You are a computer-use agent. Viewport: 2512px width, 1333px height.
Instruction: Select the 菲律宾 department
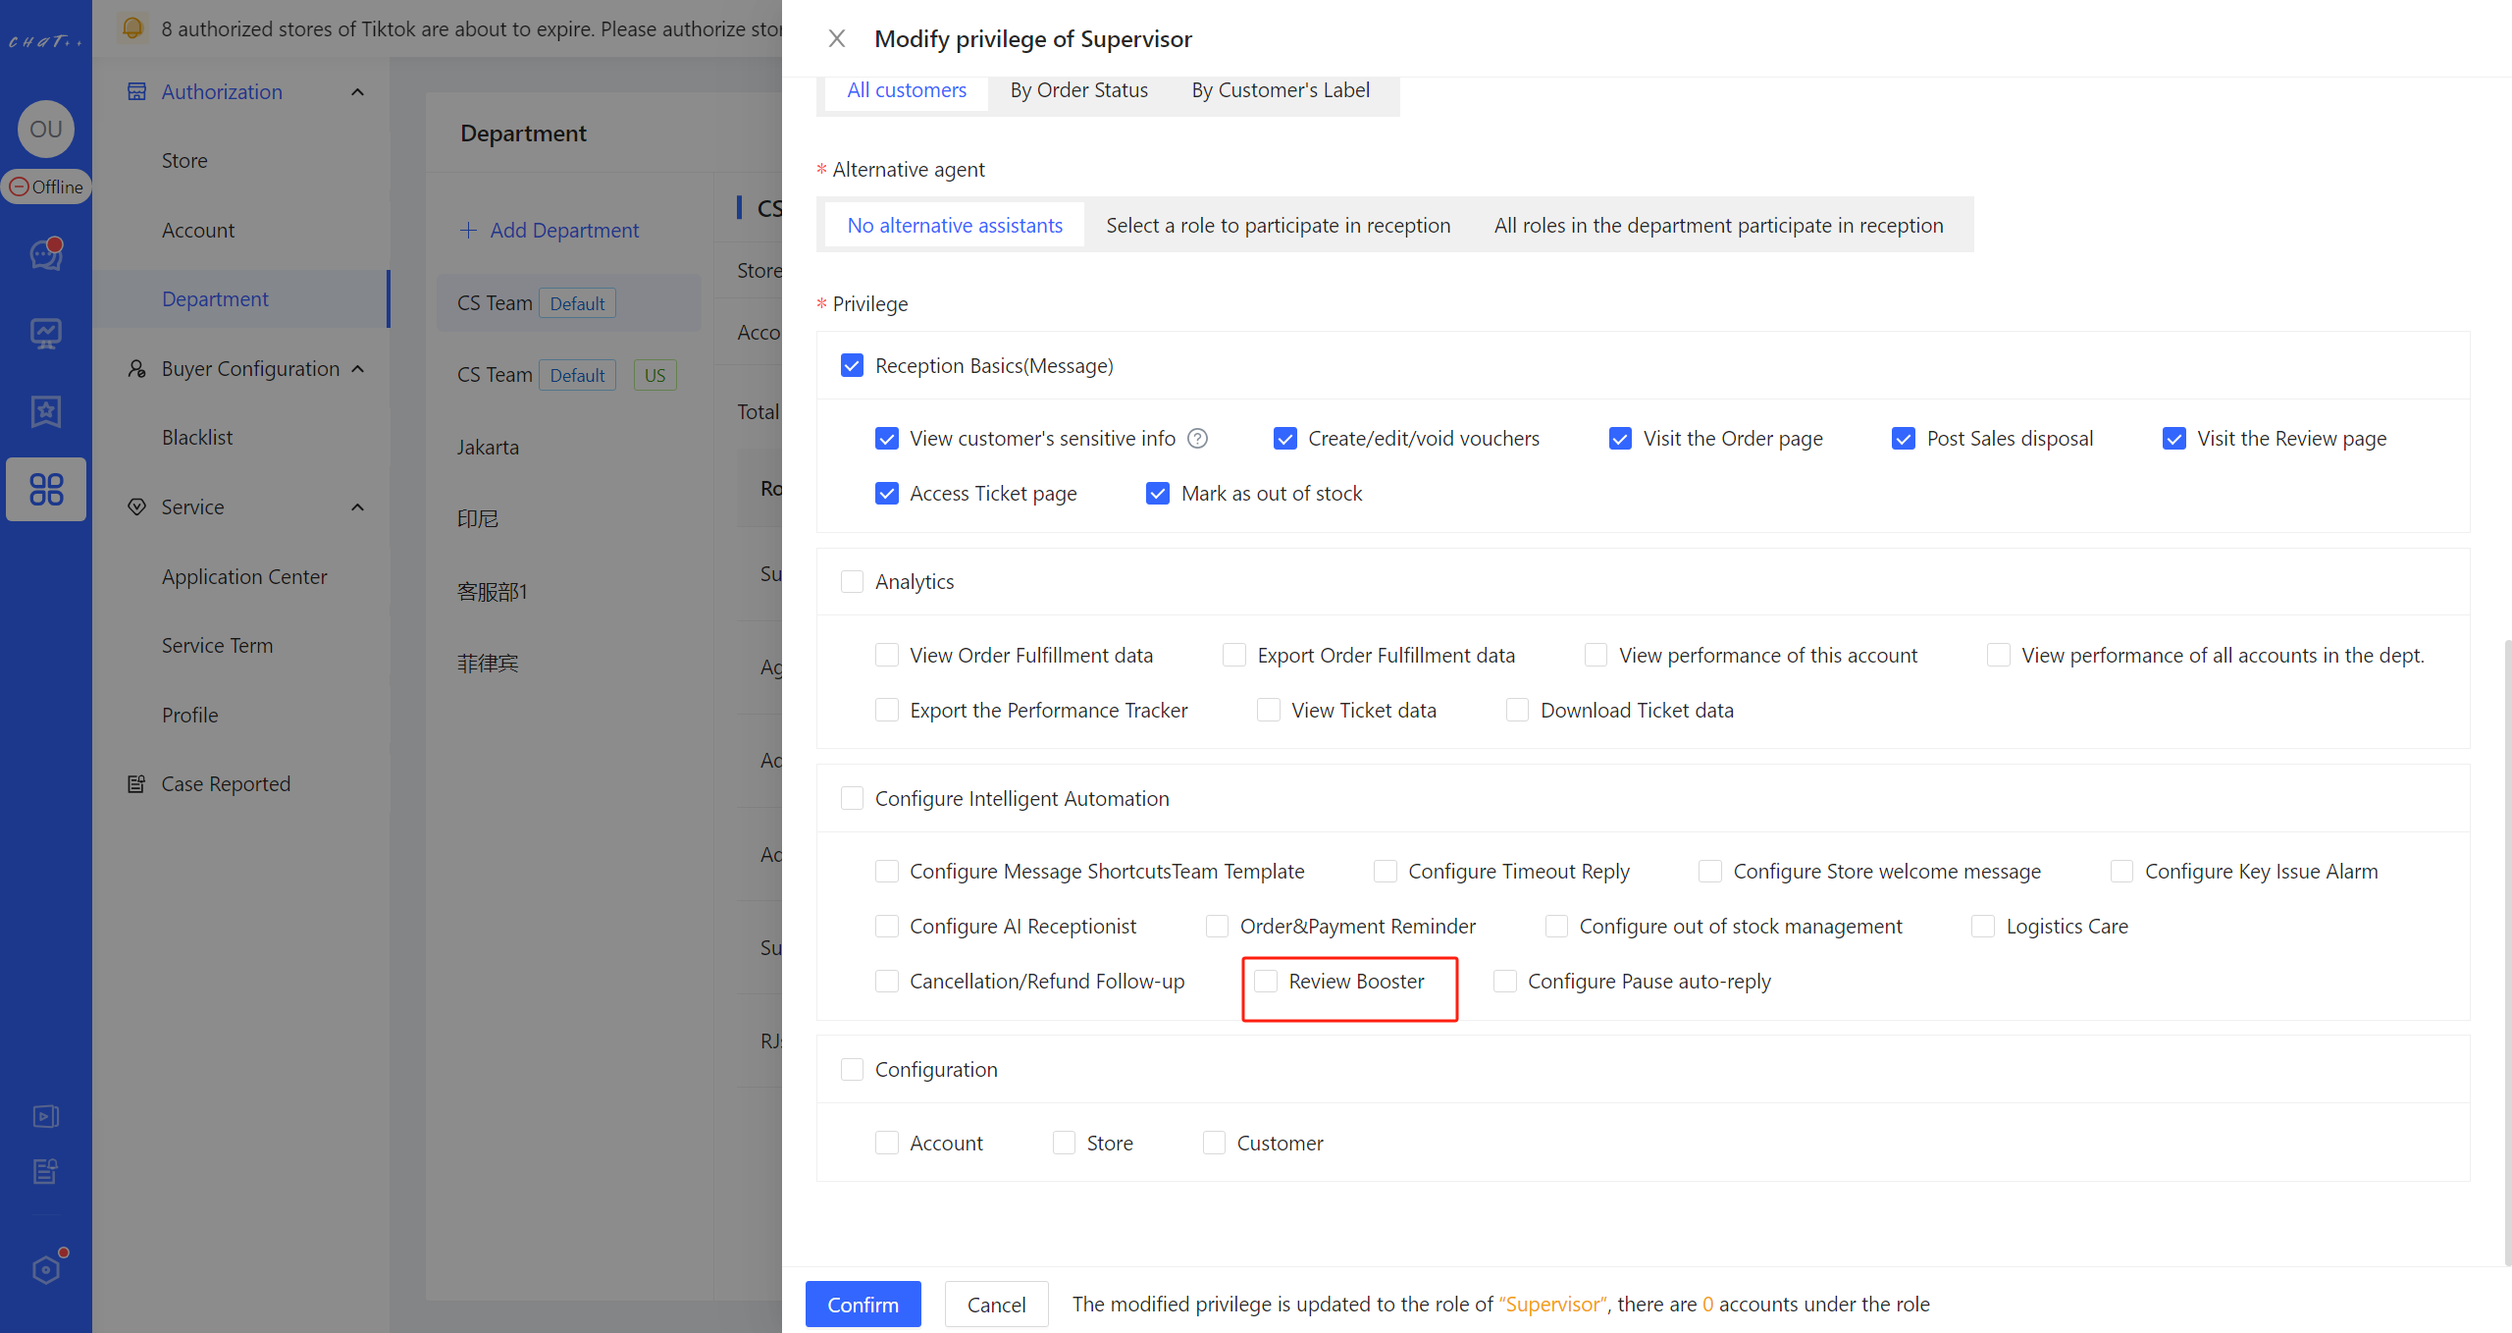pyautogui.click(x=488, y=663)
